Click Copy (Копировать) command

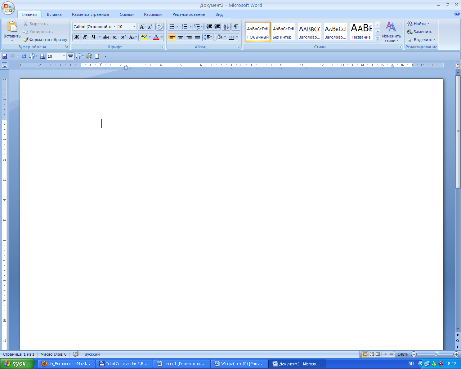coord(38,32)
